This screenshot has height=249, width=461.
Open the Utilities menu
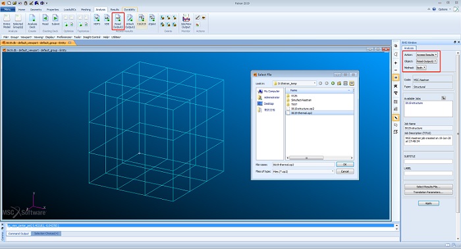click(116, 38)
